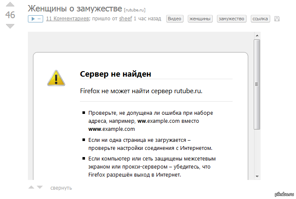Screen dimensions: 296x199
Task: Collapse the post via свернуть
Action: (61, 188)
